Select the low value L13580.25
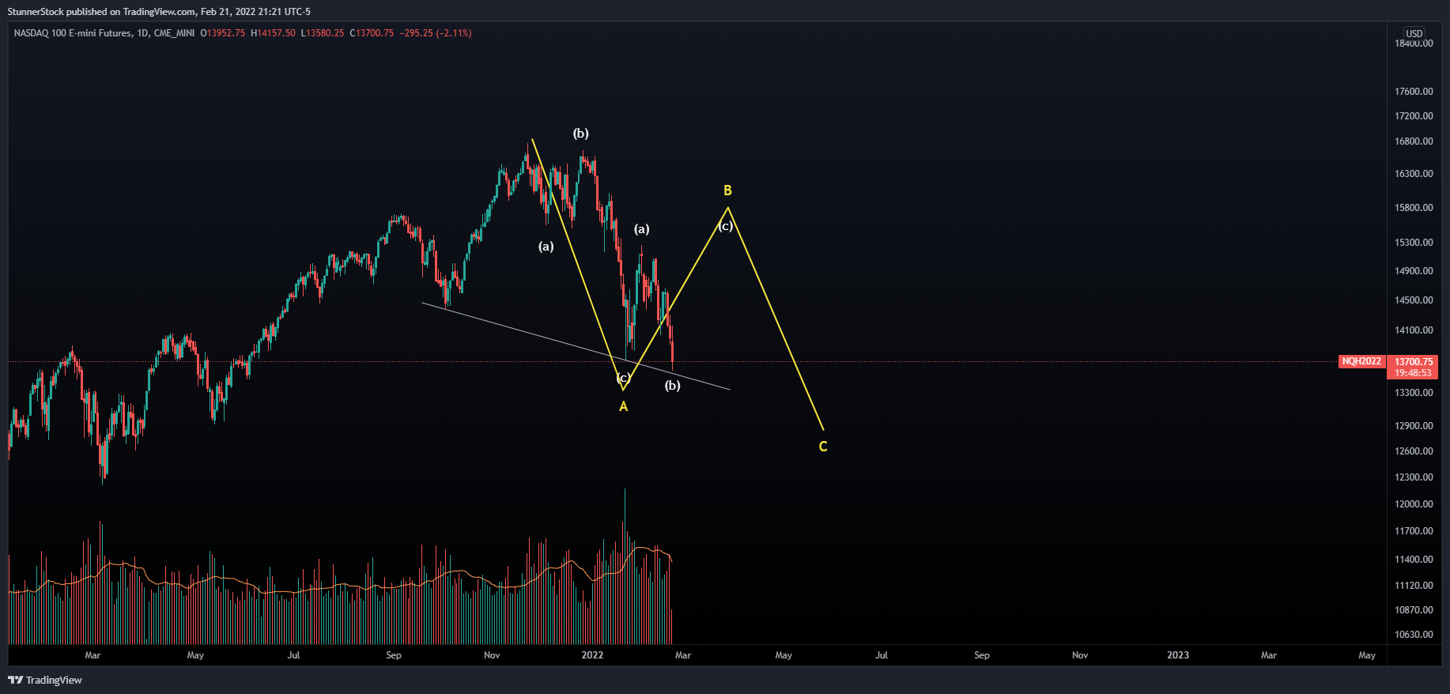This screenshot has height=694, width=1450. (x=323, y=33)
